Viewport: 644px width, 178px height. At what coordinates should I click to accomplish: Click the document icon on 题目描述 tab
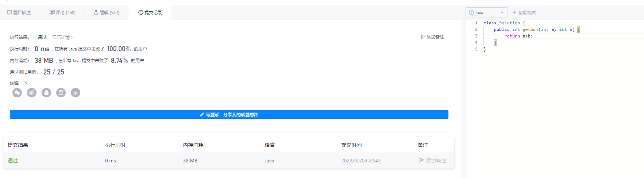tap(9, 12)
